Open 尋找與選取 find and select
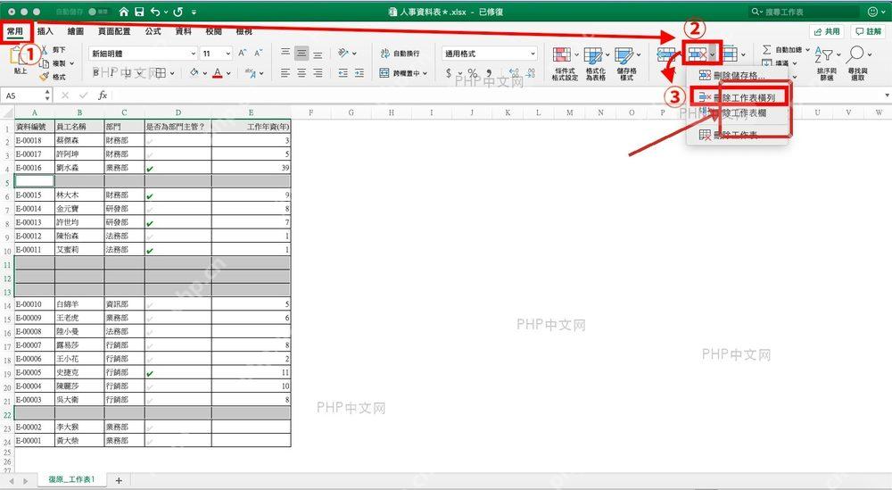 tap(858, 63)
